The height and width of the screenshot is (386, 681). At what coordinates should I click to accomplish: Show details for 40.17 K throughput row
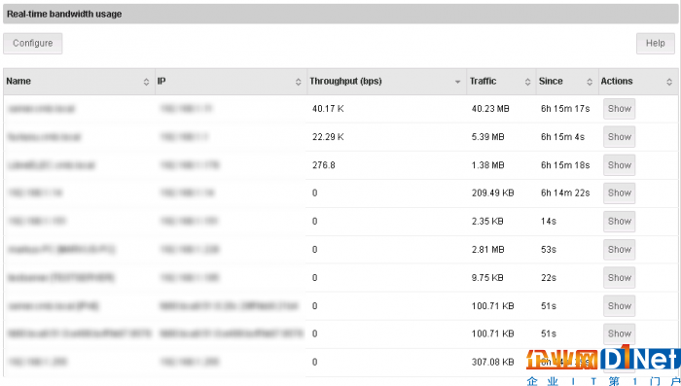[620, 109]
